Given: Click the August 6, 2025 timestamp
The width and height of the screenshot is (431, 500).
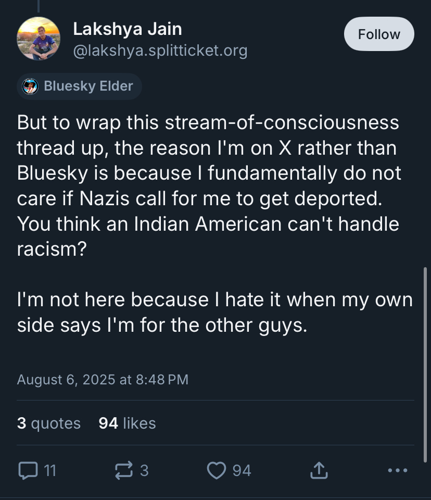Looking at the screenshot, I should click(x=103, y=379).
